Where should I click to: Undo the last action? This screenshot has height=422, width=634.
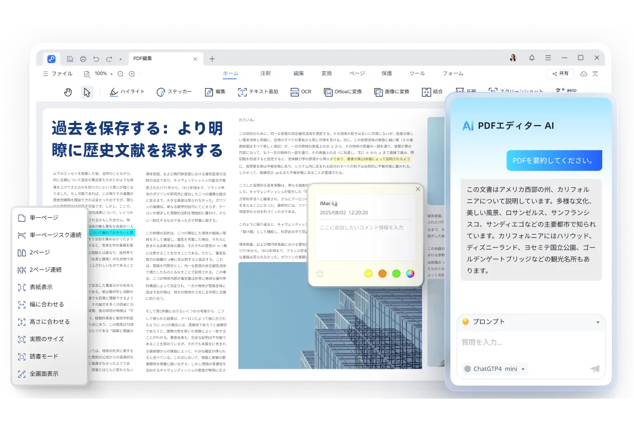(96, 59)
